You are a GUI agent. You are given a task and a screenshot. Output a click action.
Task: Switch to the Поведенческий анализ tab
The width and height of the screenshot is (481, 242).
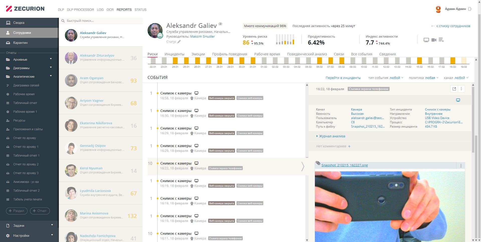pos(307,54)
